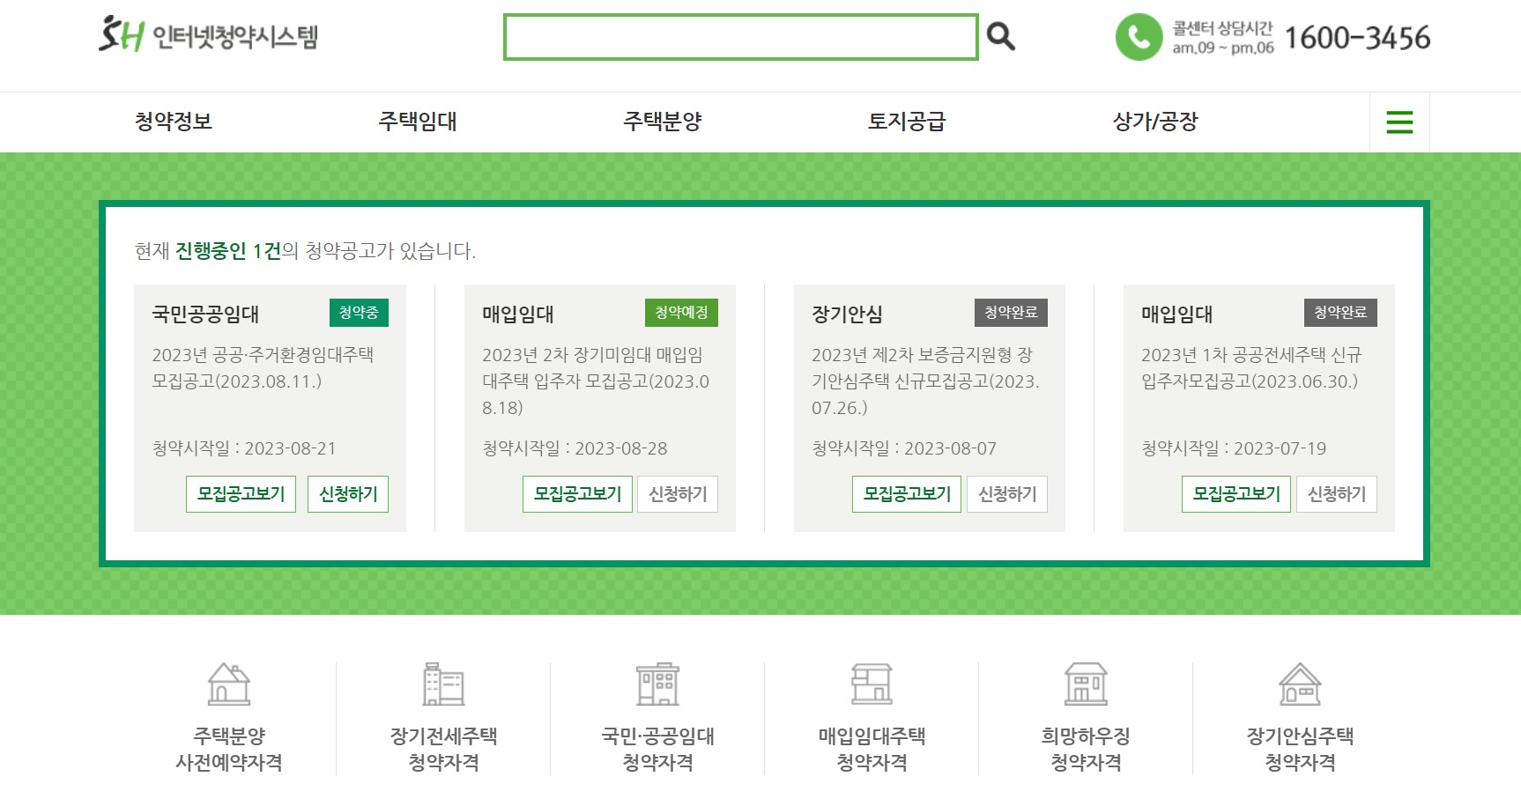This screenshot has width=1521, height=799.
Task: Click 모집공고보기 on the 장기안심 card
Action: pos(906,493)
